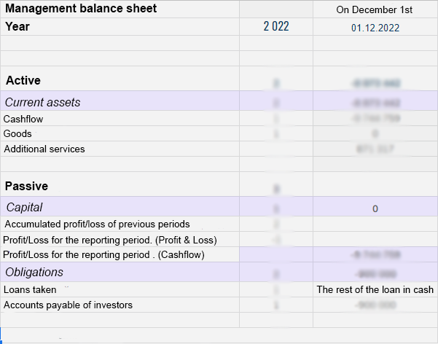Select the Obligations row label cell
The height and width of the screenshot is (344, 438).
point(34,273)
